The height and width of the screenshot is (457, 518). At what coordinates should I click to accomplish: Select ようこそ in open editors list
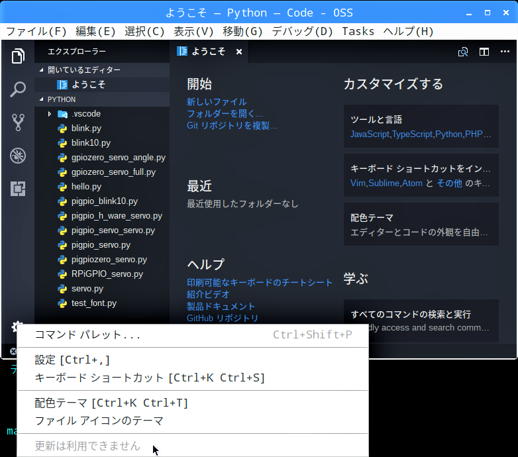[x=102, y=85]
